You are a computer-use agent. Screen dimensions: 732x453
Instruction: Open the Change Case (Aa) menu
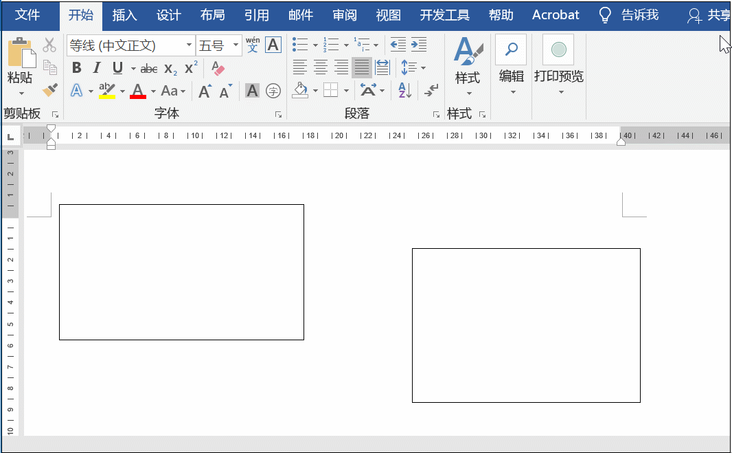(173, 91)
